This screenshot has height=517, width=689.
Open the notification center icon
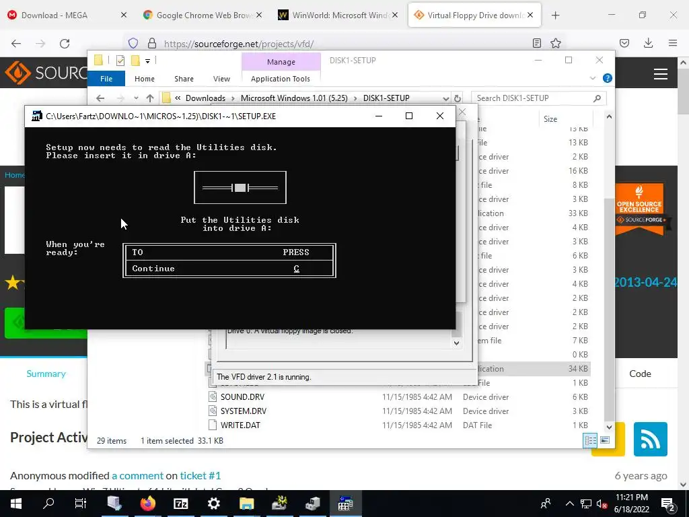click(668, 505)
